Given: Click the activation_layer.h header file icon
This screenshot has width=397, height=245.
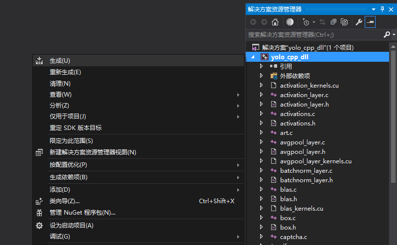Looking at the screenshot, I should [x=274, y=104].
